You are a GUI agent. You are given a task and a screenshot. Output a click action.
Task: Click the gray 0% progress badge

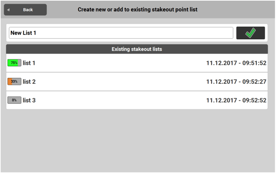[14, 100]
